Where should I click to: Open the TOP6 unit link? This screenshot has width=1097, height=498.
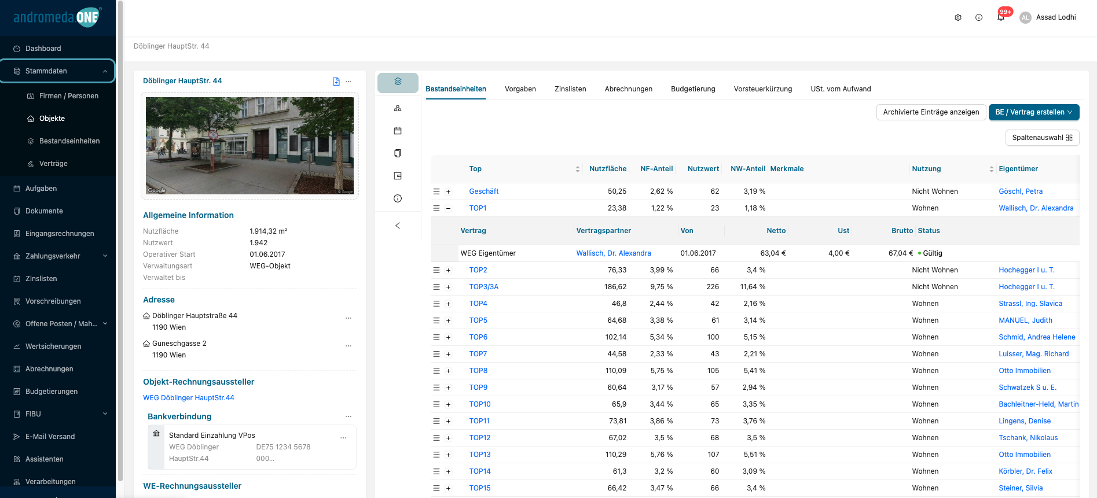tap(478, 337)
